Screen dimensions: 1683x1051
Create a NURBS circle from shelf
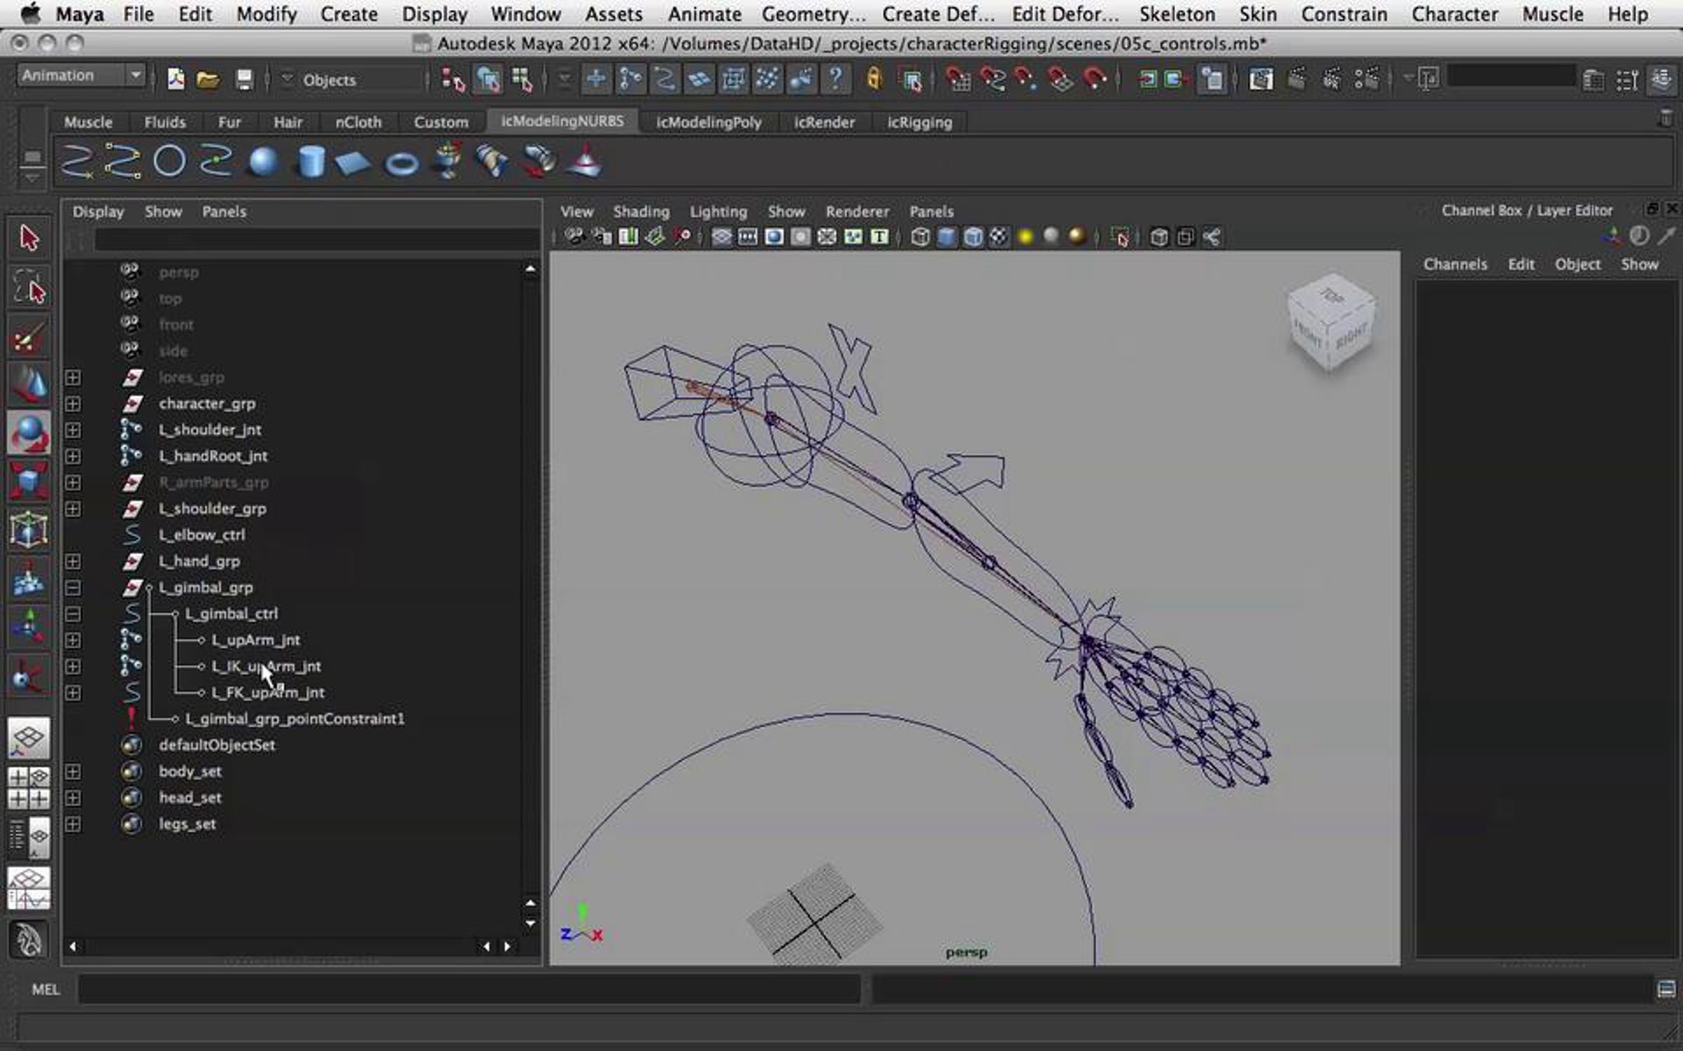tap(169, 161)
